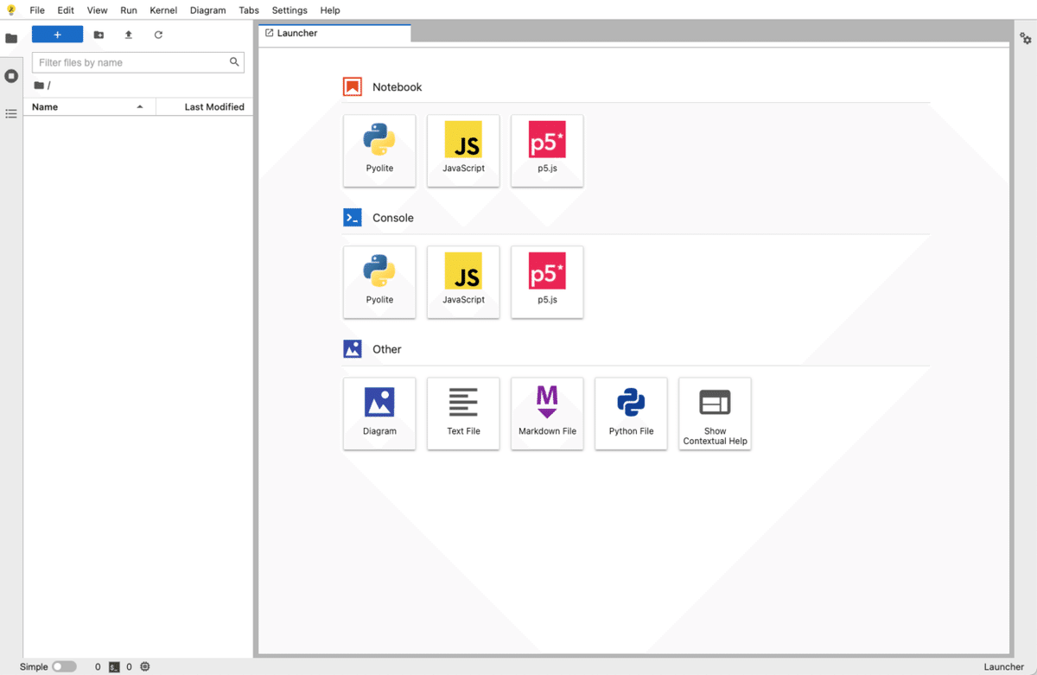Open the Run menu

pyautogui.click(x=129, y=10)
